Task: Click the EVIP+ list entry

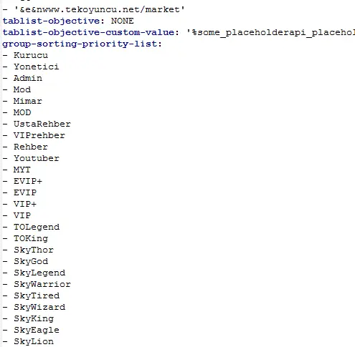Action: click(x=28, y=181)
